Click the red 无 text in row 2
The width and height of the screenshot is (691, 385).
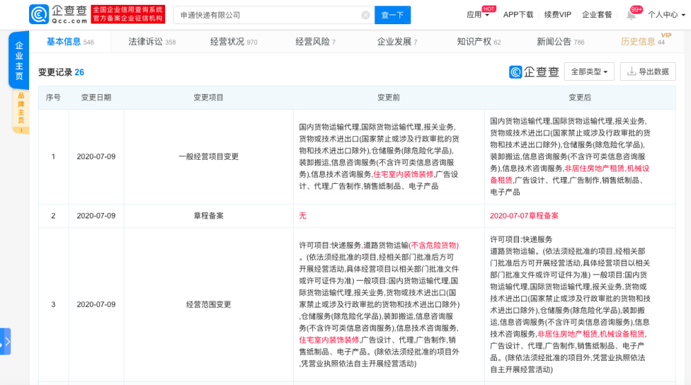tap(303, 216)
